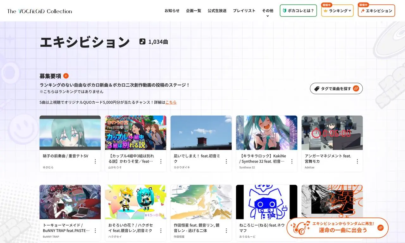
Task: Expand the ランキング dropdown button
Action: [x=337, y=11]
